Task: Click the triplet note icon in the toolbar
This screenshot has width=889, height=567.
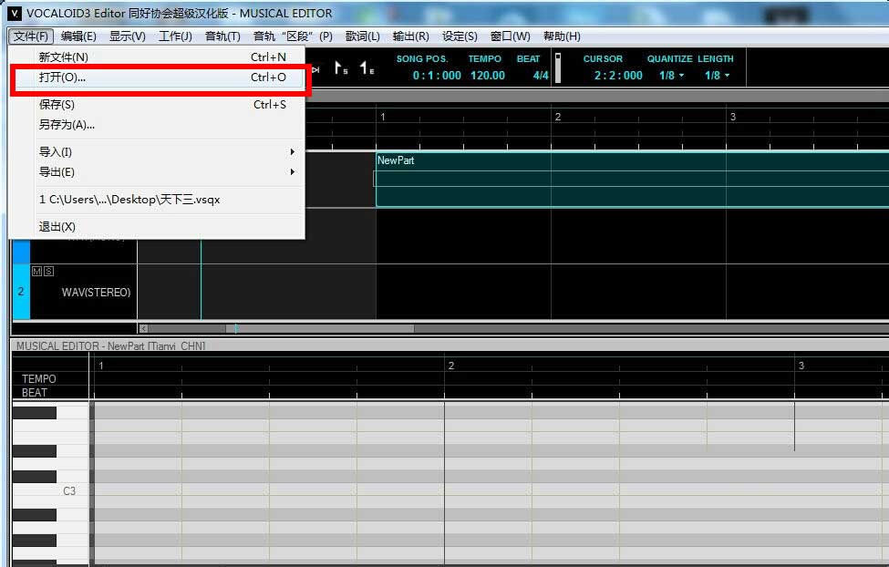Action: (339, 69)
